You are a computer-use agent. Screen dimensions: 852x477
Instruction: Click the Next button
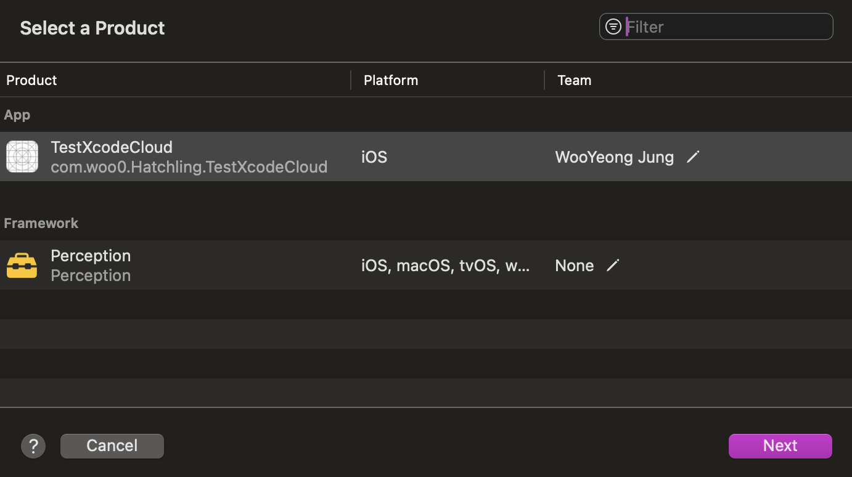[780, 446]
